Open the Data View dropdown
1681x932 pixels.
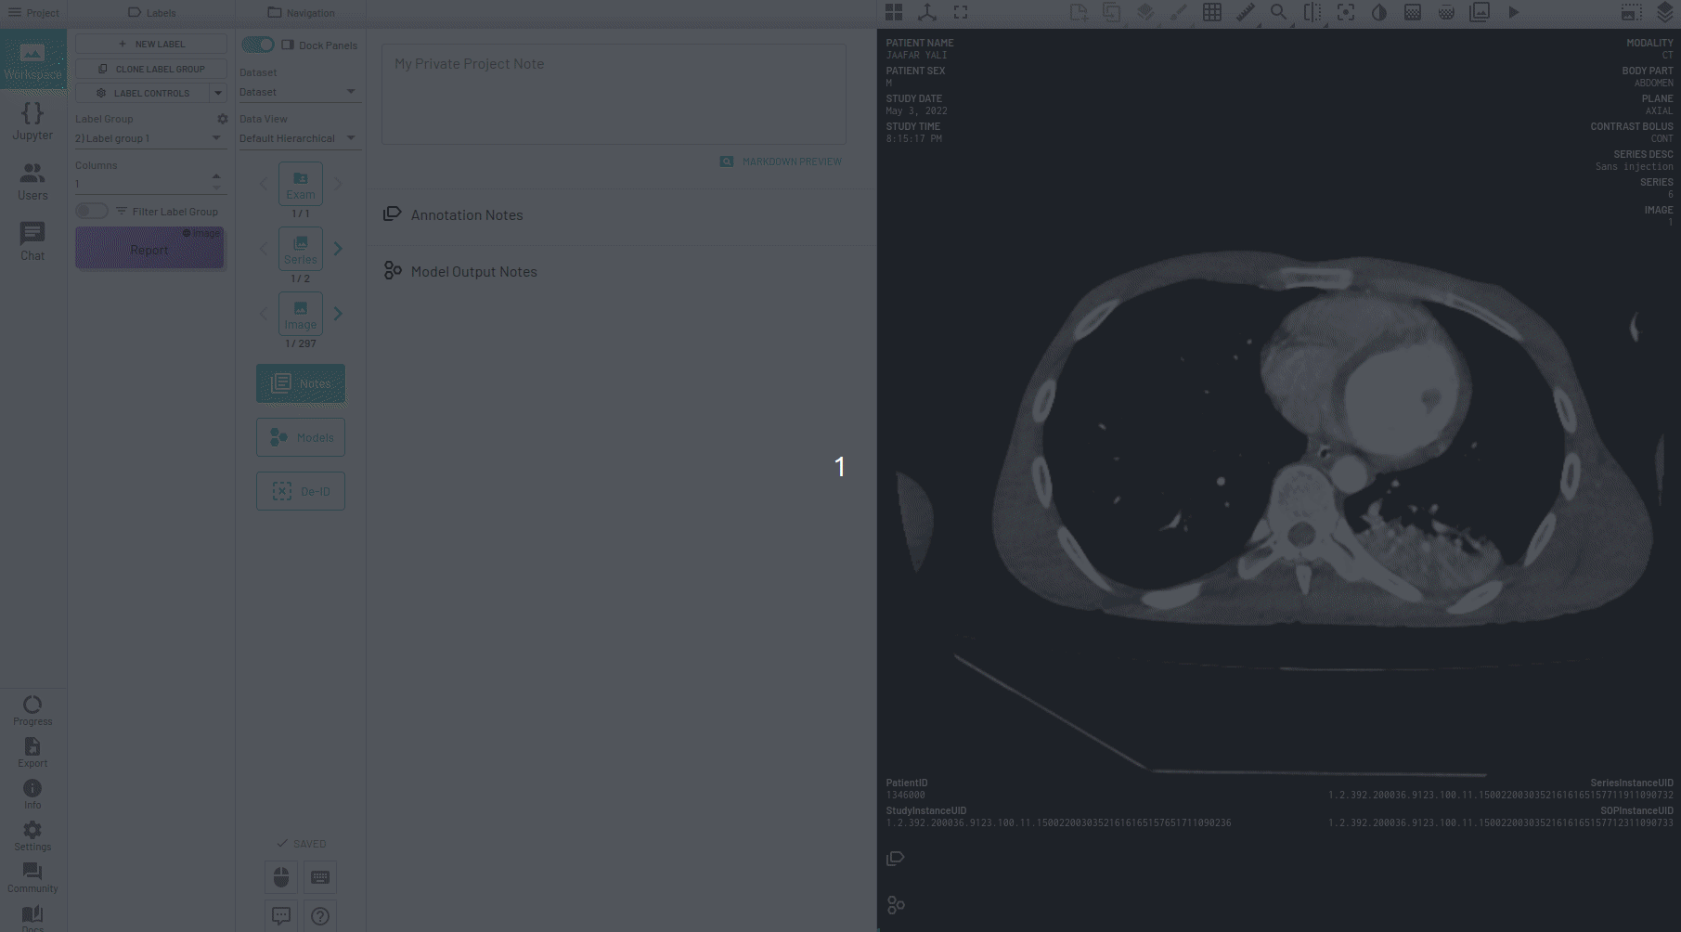tap(297, 138)
